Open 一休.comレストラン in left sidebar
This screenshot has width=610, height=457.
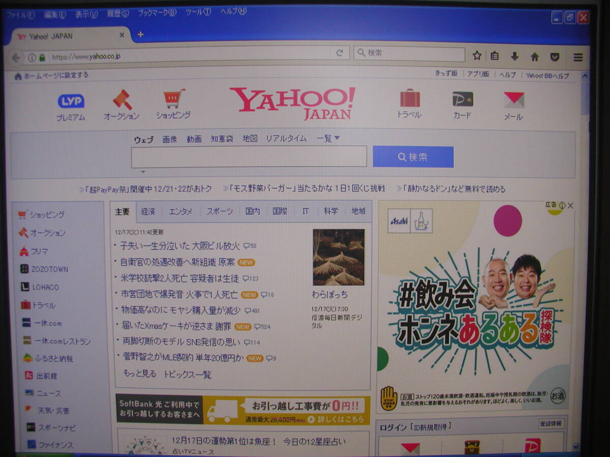pyautogui.click(x=63, y=341)
